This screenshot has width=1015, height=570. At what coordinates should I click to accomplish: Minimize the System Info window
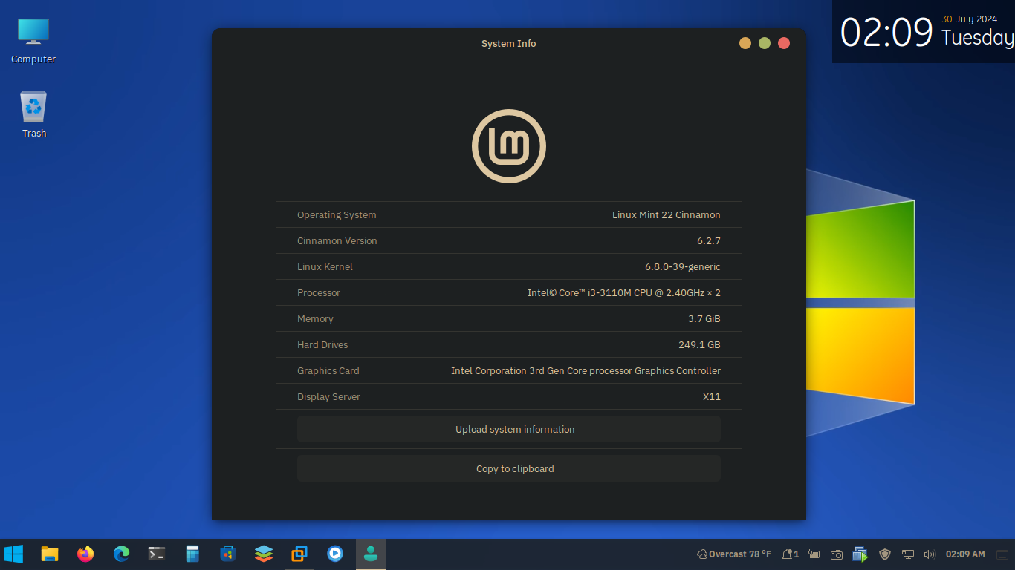coord(745,43)
